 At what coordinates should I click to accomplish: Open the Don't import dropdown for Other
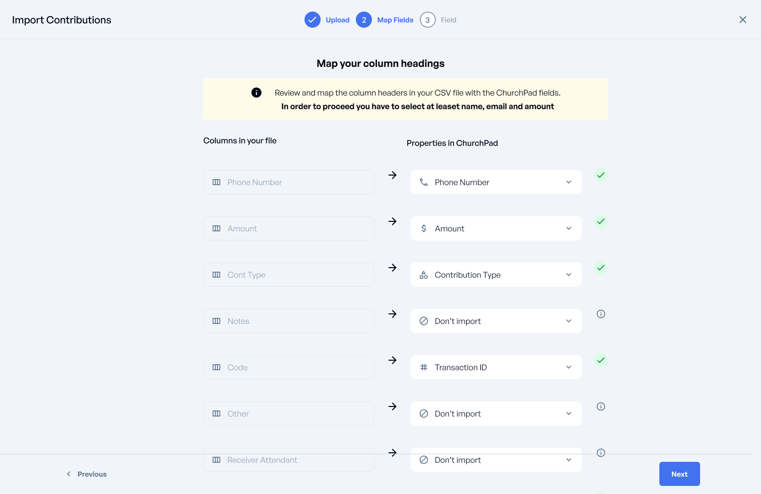[496, 414]
